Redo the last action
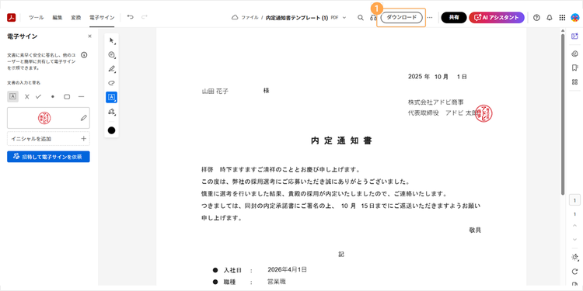 (x=145, y=17)
